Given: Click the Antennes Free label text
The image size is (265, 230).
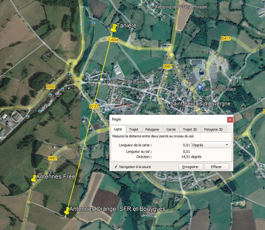Looking at the screenshot, I should (56, 177).
